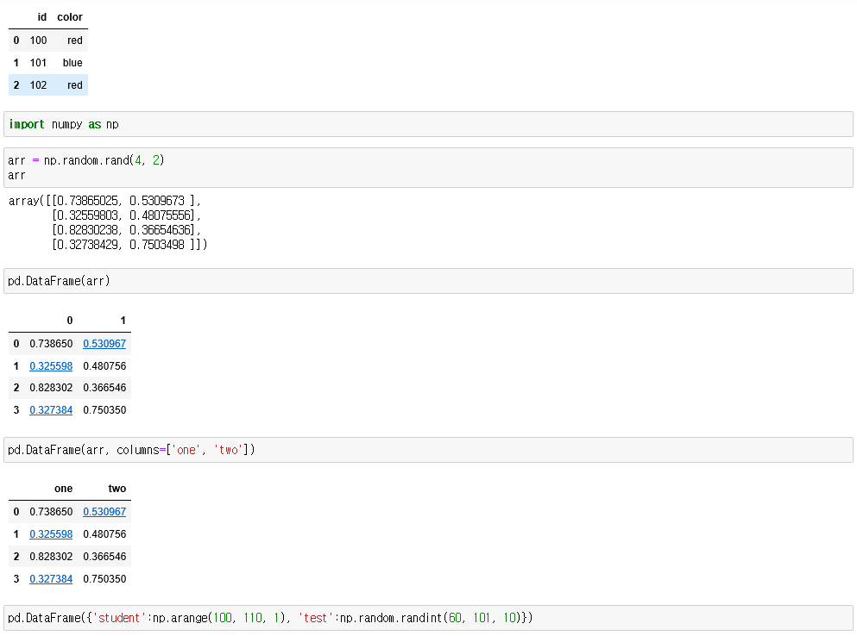Click the 'import numpy as np' code cell
Screen dimensions: 857x636
[428, 124]
